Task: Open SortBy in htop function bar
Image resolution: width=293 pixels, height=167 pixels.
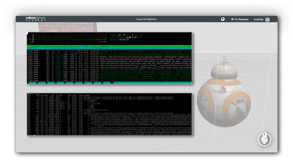Action: (79, 83)
